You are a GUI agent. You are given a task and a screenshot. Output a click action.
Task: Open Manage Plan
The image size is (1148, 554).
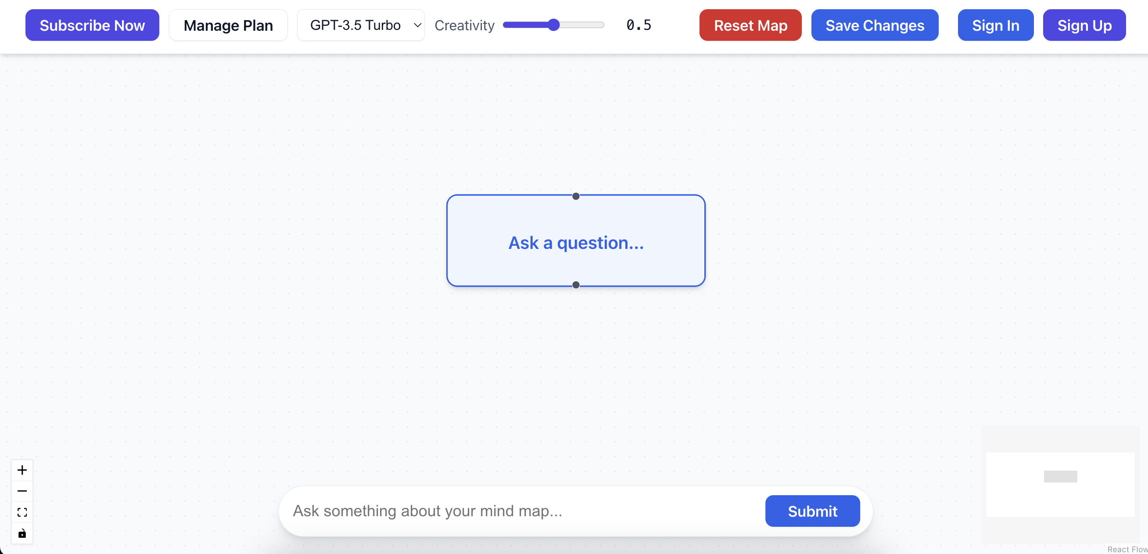(228, 25)
